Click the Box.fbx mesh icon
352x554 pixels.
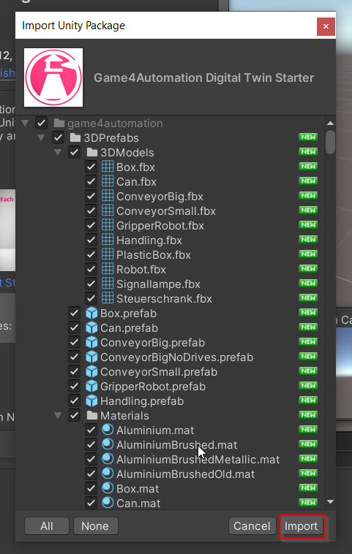pos(108,167)
